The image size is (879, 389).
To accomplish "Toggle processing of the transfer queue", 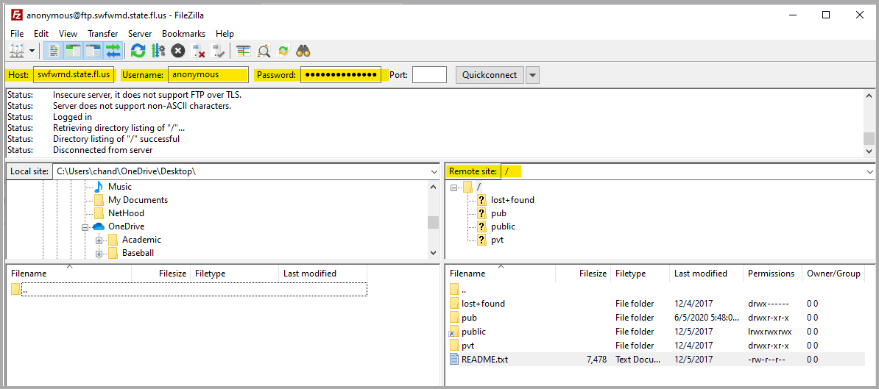I will [158, 51].
